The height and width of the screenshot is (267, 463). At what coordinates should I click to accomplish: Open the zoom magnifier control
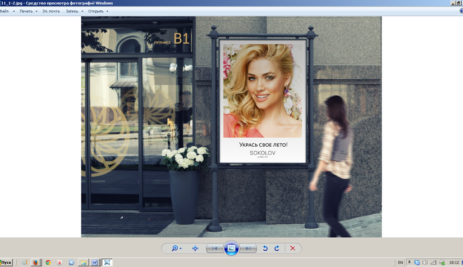pos(176,248)
